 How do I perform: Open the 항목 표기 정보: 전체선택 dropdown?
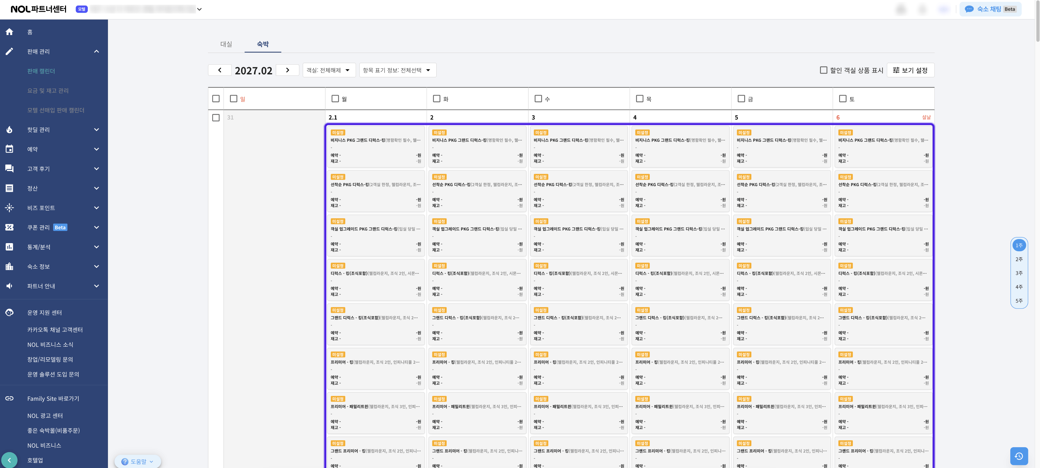point(398,70)
